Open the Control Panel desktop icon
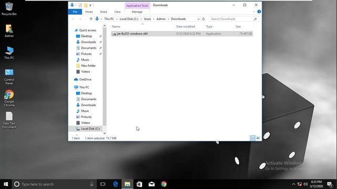The image size is (337, 189). click(x=9, y=77)
